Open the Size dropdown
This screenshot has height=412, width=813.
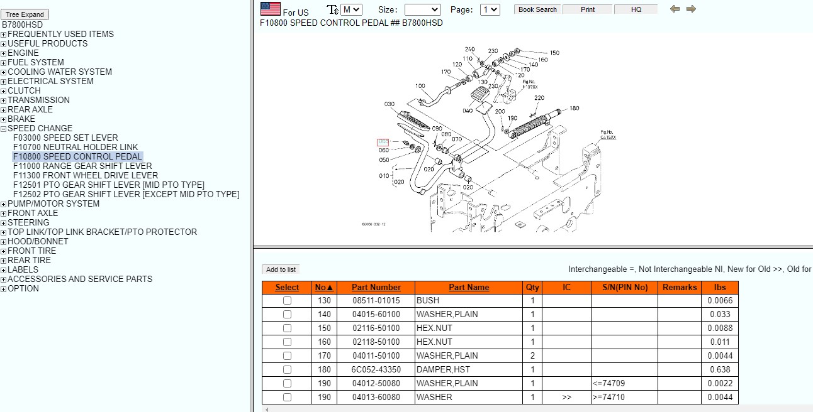[x=422, y=9]
